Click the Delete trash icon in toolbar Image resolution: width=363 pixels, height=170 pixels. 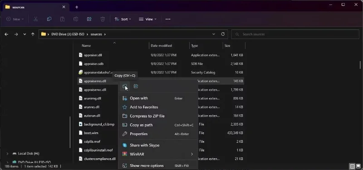pyautogui.click(x=103, y=19)
